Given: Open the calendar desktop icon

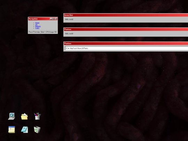Looking at the screenshot, I should coord(11,130).
